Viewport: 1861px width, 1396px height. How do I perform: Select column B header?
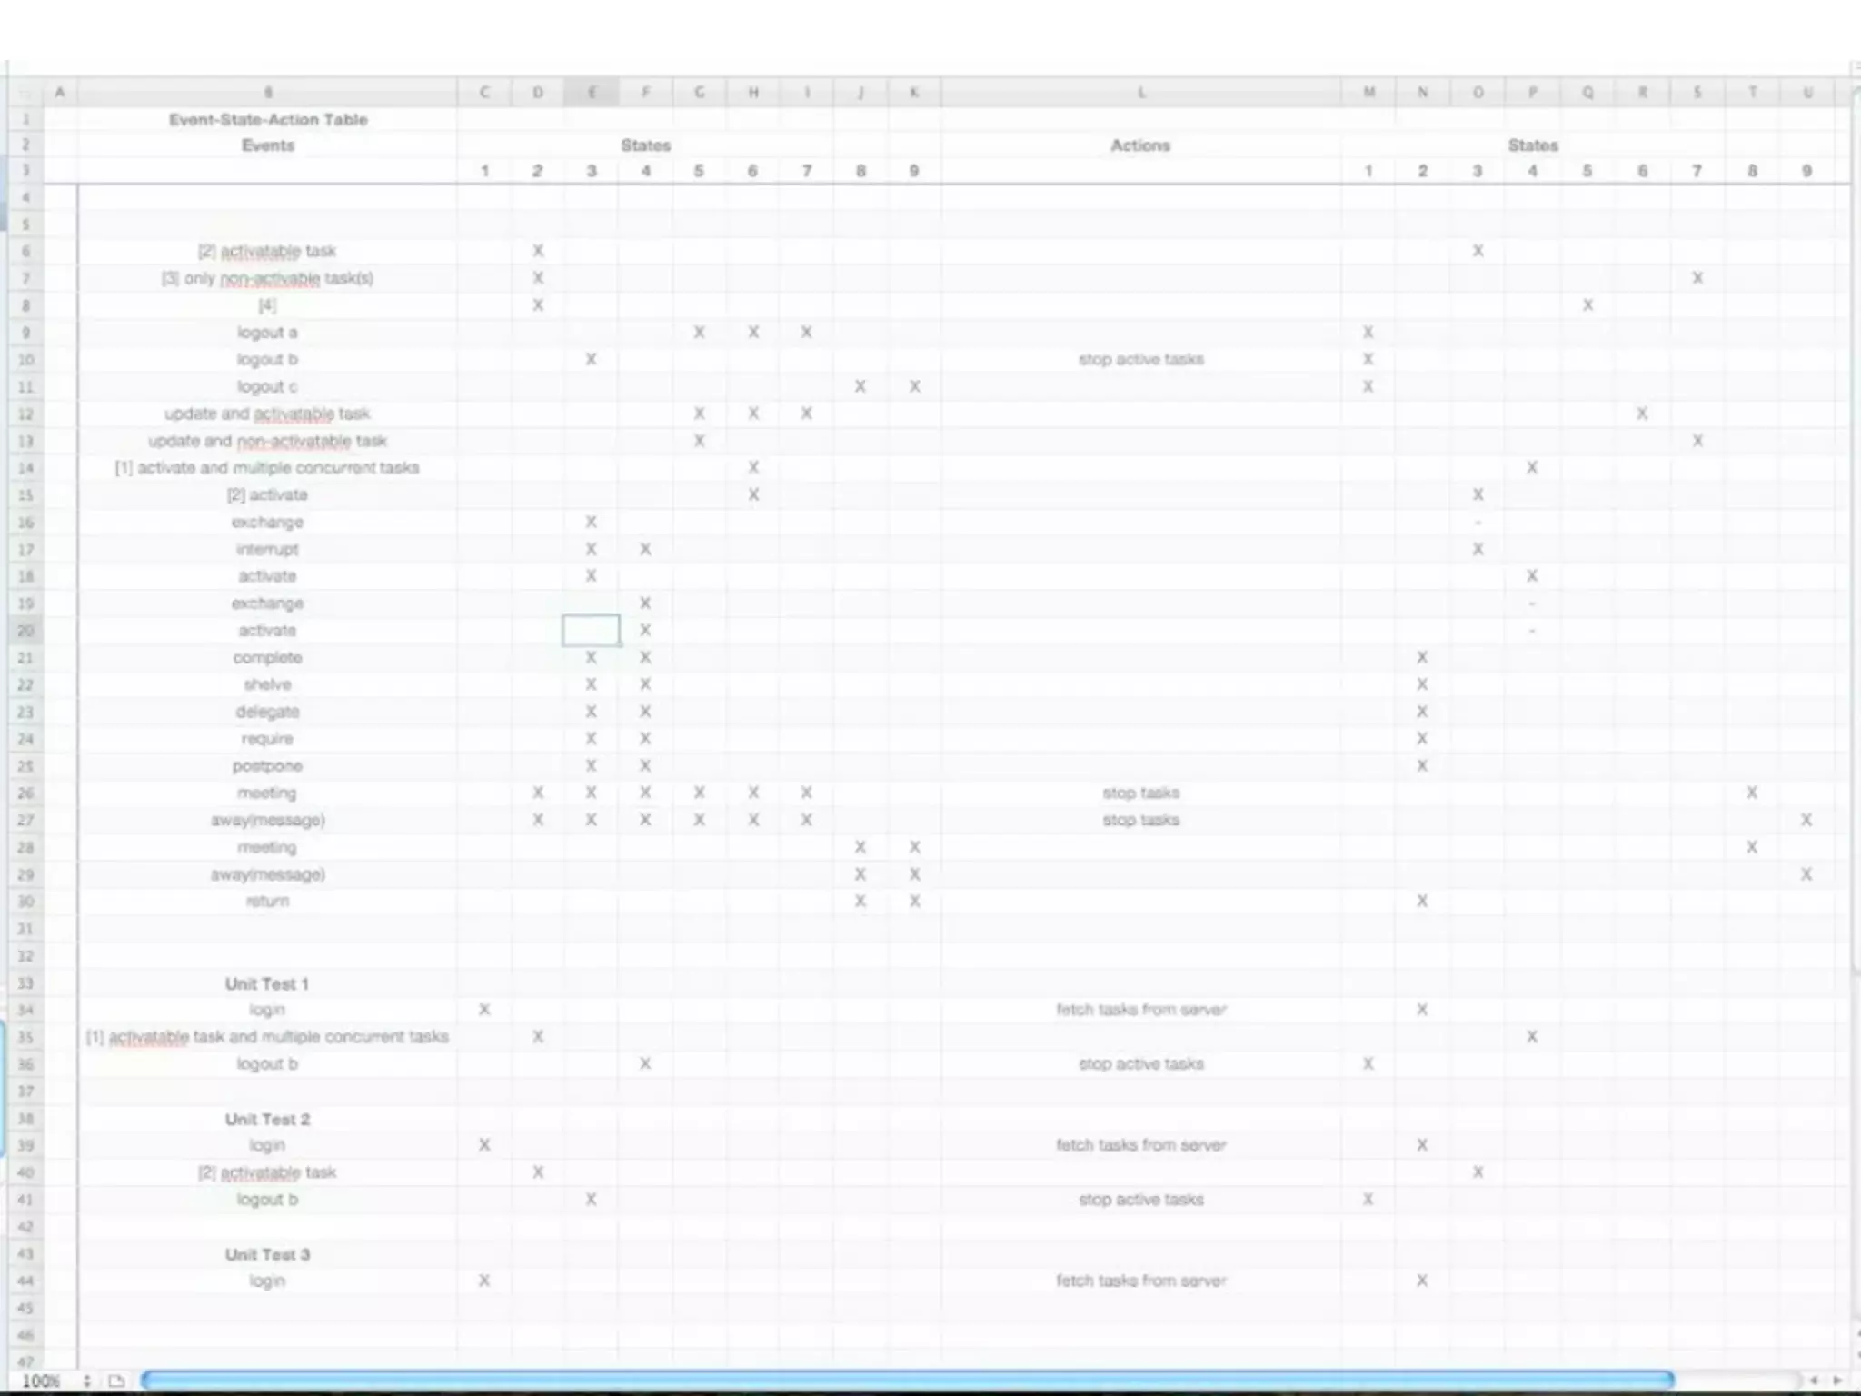pos(267,93)
